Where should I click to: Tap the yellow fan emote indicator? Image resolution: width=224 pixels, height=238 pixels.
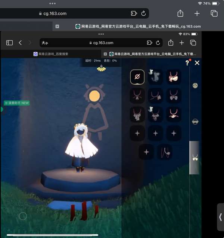click(101, 68)
